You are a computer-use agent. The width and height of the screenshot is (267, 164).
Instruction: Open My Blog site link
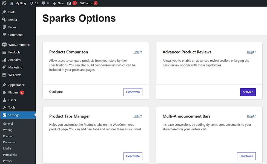tap(21, 3)
